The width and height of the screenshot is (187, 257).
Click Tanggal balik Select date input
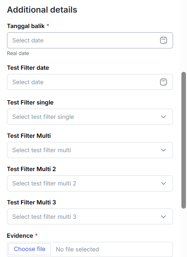click(x=90, y=40)
